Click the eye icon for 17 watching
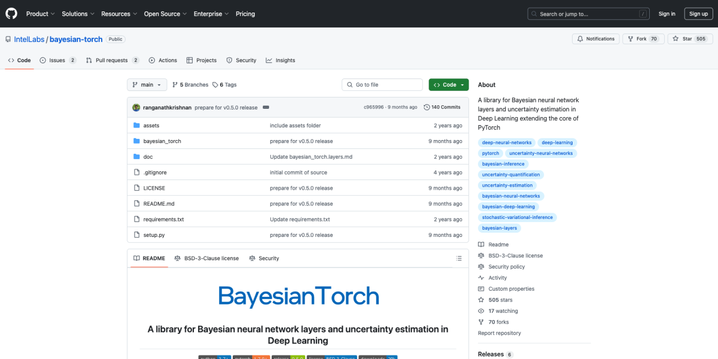This screenshot has width=718, height=359. point(480,311)
